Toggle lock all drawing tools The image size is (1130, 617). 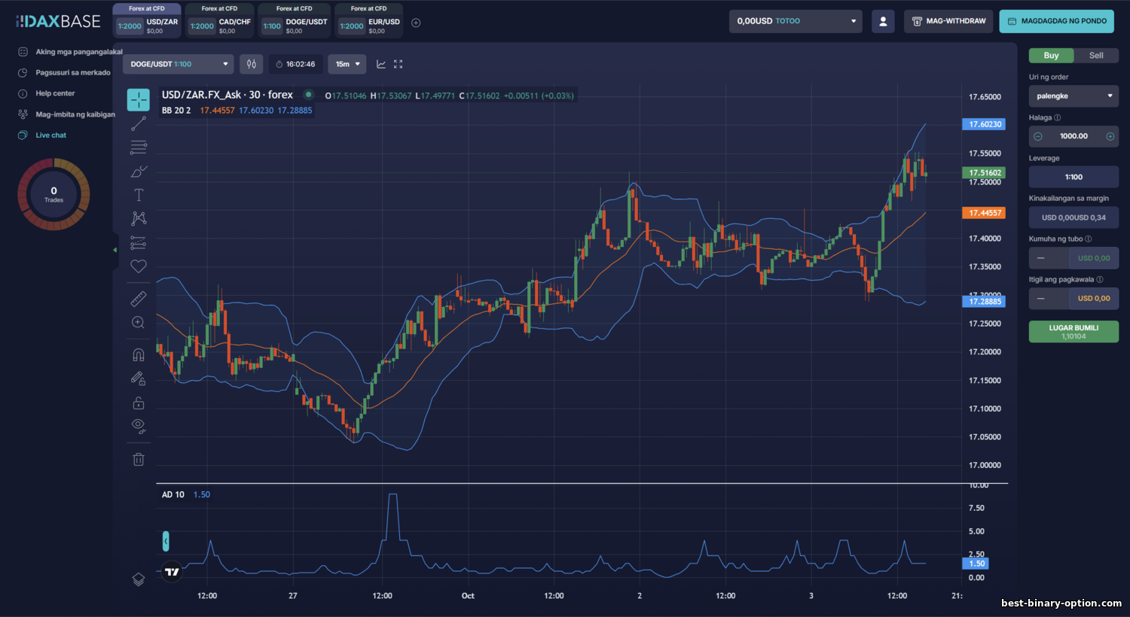[x=139, y=403]
